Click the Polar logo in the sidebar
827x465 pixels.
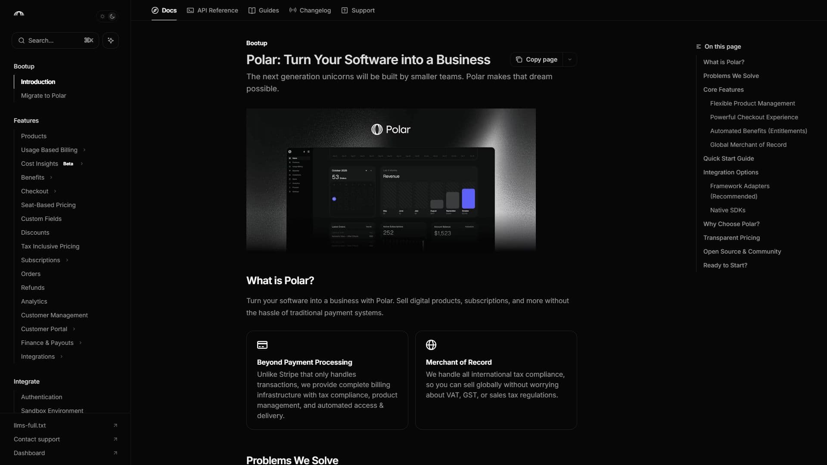(x=19, y=14)
